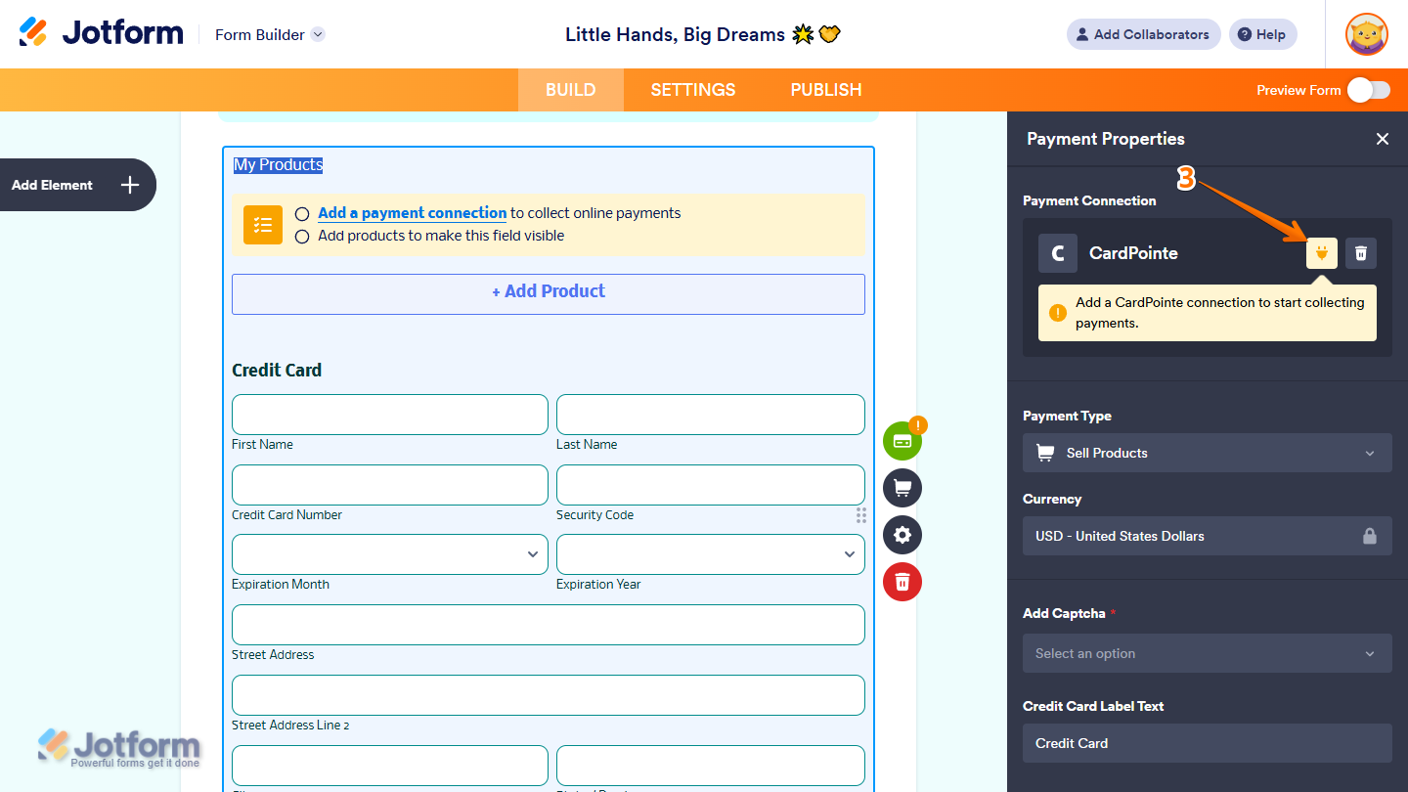Click the warning icon in CardPointe notice

point(1057,313)
